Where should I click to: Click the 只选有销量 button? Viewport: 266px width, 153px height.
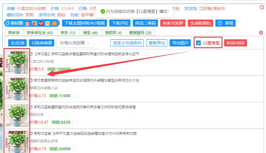tap(42, 43)
